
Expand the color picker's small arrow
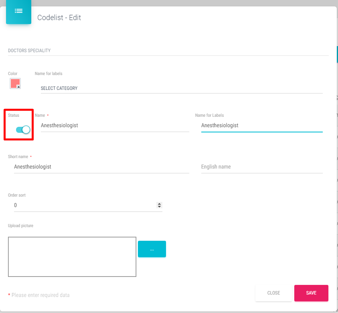point(18,87)
